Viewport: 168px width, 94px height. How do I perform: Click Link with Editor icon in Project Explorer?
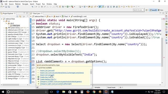[x=20, y=16]
